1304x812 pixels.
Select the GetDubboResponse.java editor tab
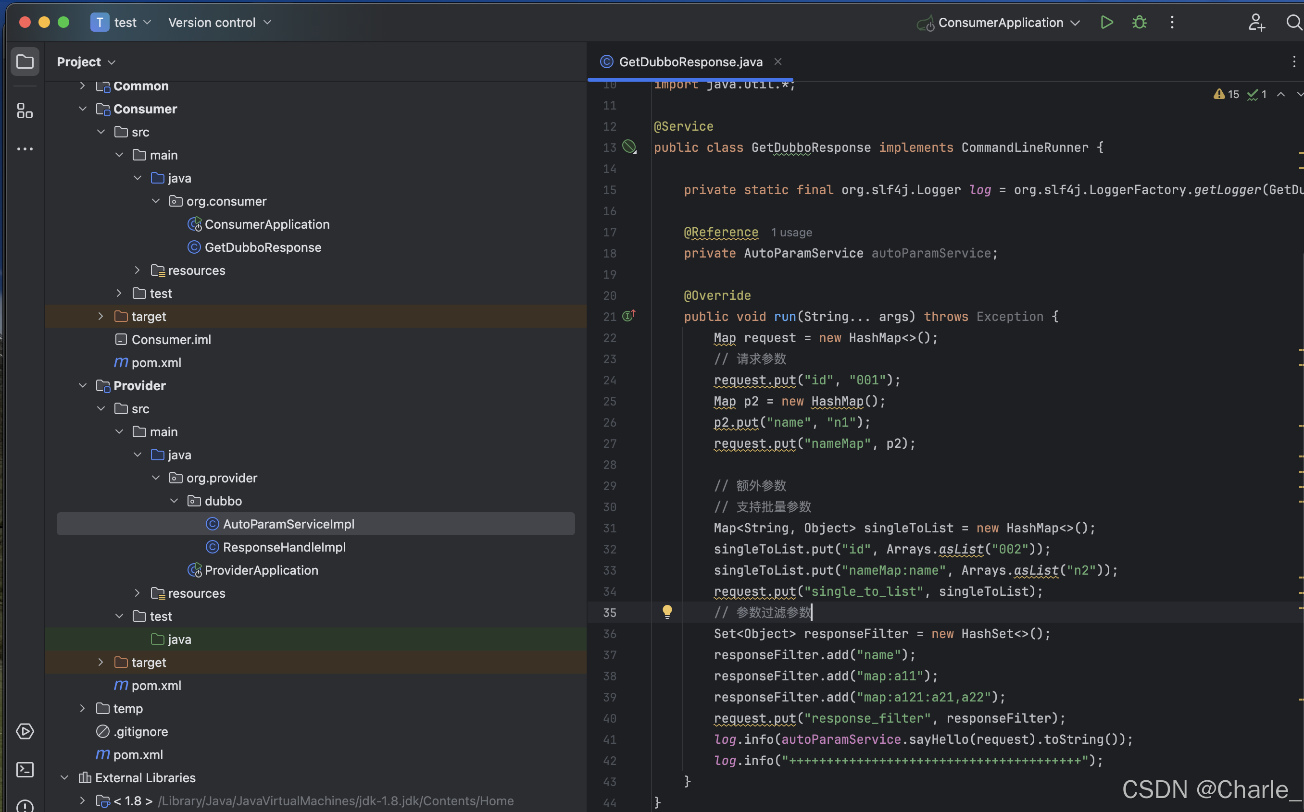(x=690, y=62)
